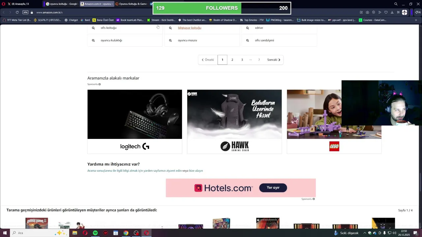Open the browser tab search magnifier
422x237 pixels.
pyautogui.click(x=396, y=4)
